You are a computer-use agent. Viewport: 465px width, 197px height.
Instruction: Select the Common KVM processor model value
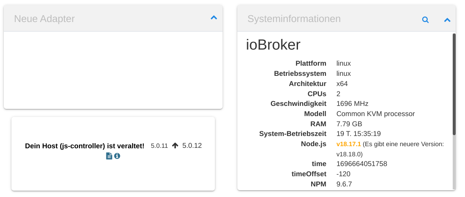[375, 114]
